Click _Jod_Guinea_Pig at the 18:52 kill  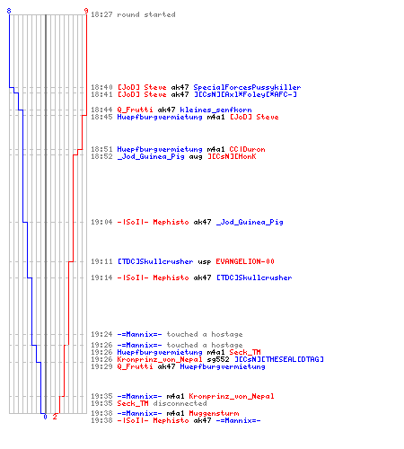[x=151, y=156]
